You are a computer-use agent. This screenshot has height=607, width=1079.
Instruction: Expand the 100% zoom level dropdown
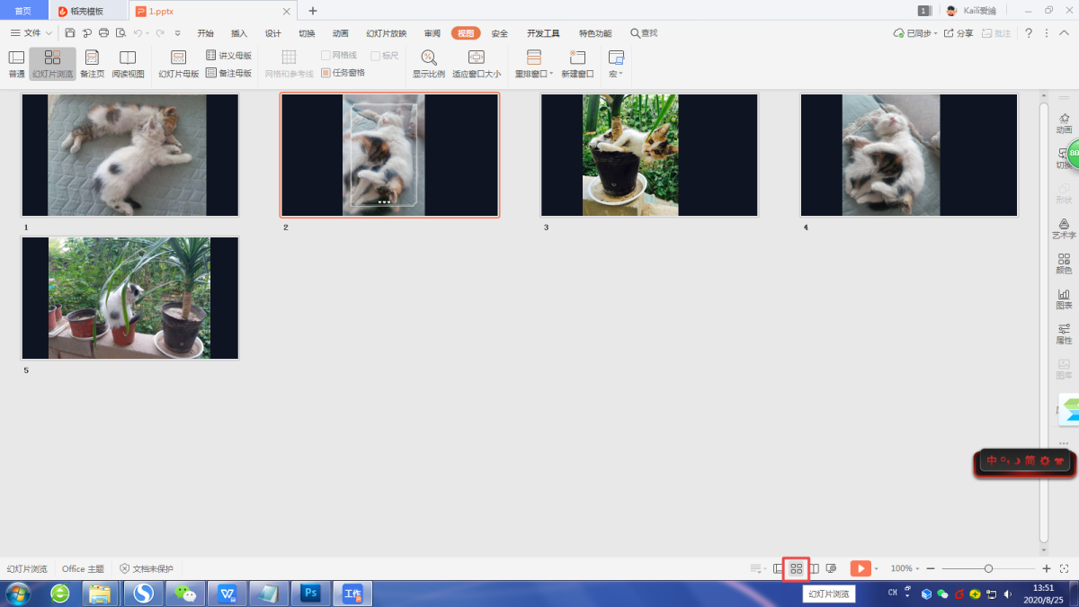(x=905, y=568)
